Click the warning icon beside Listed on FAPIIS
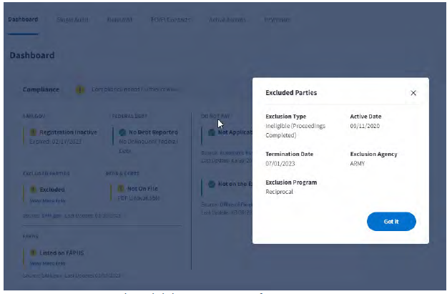447x294 pixels. pos(33,253)
